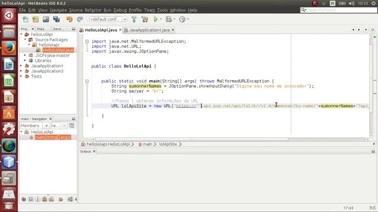378x212 pixels.
Task: Click hellololapi.HelloLolApi in breadcrumb bar
Action: pyautogui.click(x=107, y=144)
